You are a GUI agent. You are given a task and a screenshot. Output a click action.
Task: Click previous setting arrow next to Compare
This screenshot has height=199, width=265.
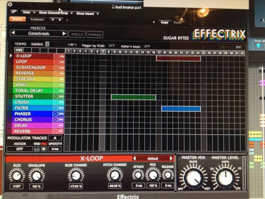pos(53,19)
